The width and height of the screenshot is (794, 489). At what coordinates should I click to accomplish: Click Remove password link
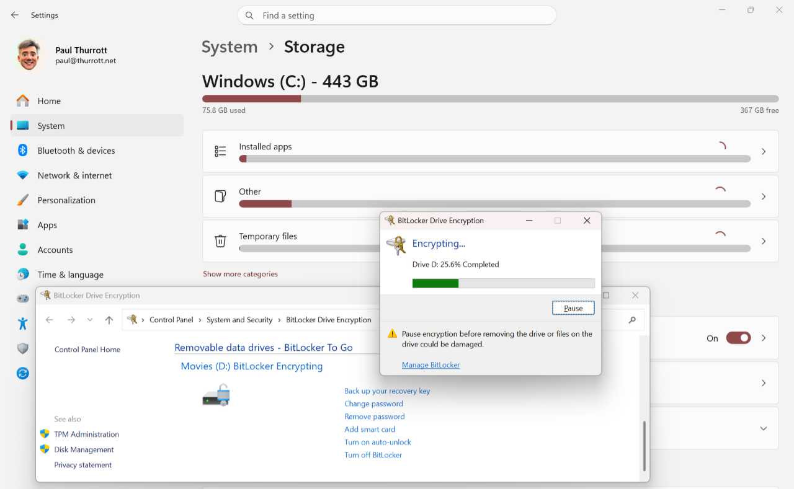[x=375, y=416]
